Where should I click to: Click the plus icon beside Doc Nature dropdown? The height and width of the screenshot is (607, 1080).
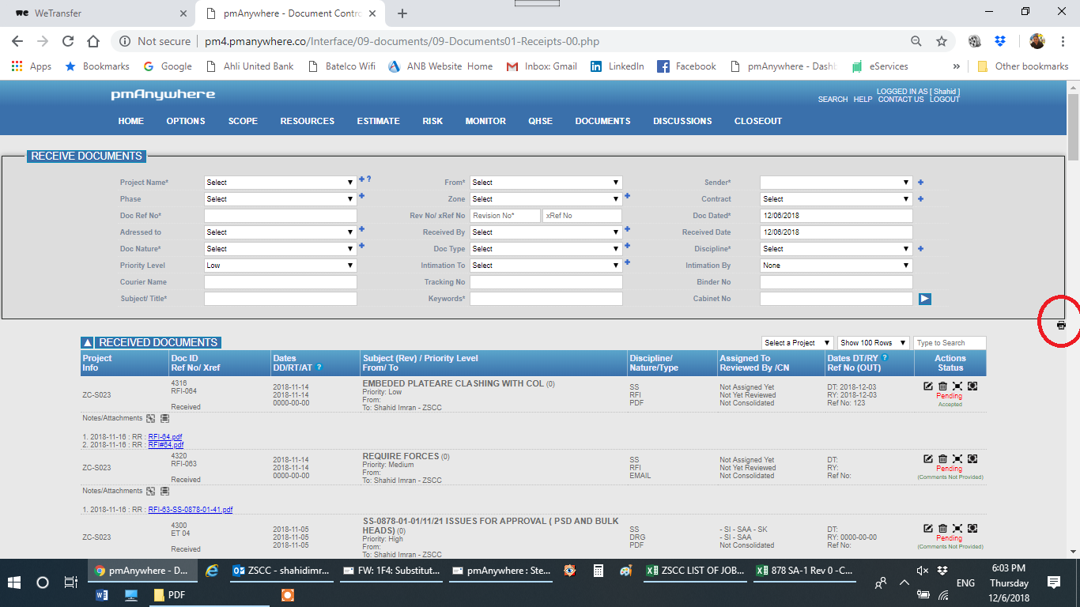click(361, 247)
